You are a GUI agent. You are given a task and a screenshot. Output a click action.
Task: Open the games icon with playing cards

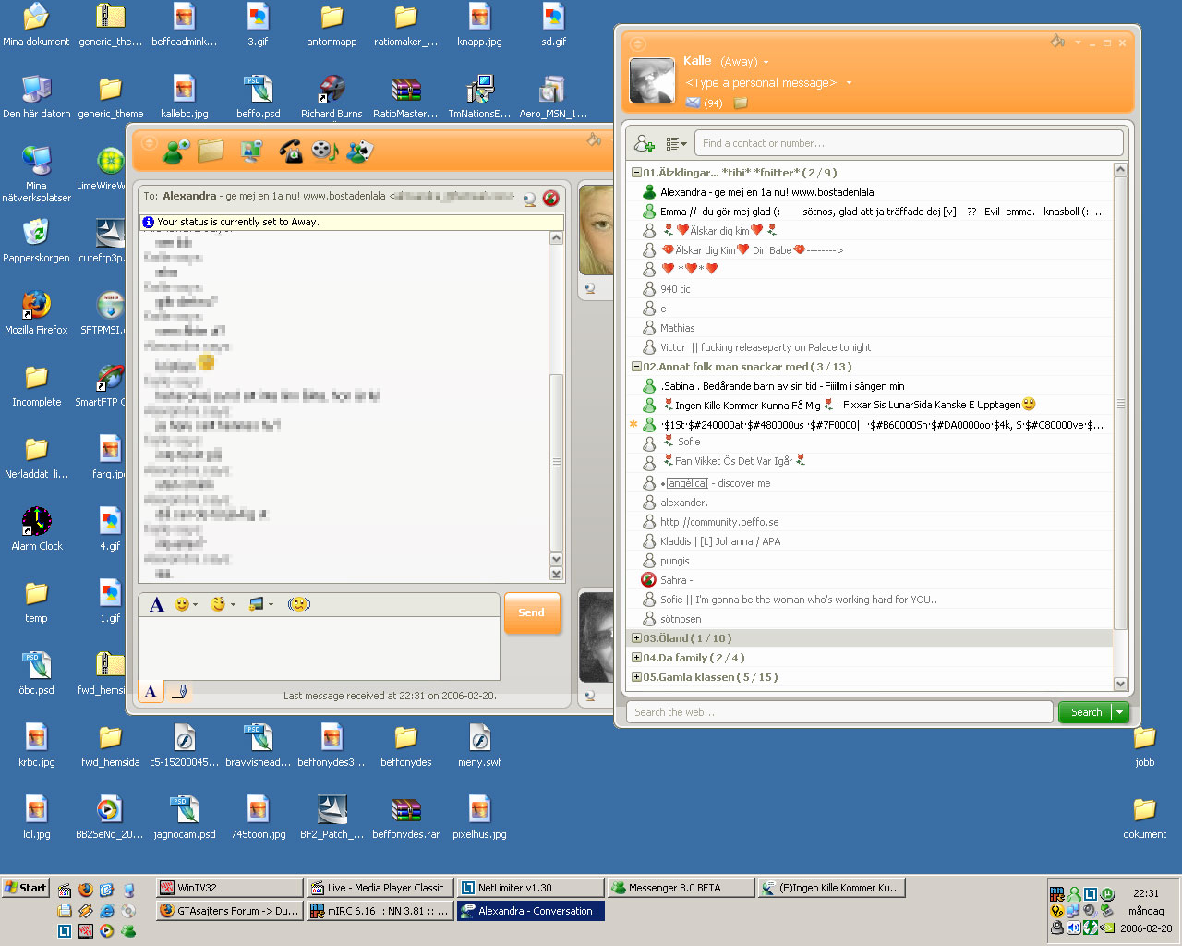coord(359,152)
